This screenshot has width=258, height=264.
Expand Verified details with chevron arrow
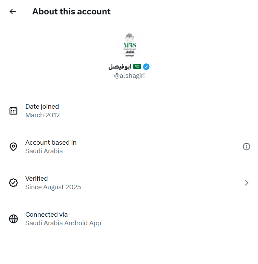[246, 183]
